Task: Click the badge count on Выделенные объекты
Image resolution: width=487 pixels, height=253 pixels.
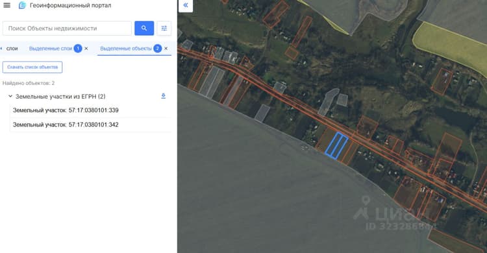Action: click(158, 49)
